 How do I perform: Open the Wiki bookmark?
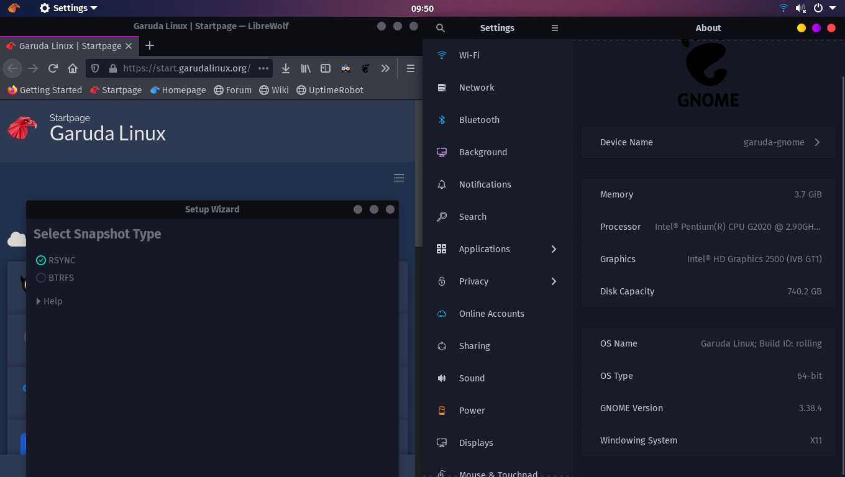click(x=274, y=90)
